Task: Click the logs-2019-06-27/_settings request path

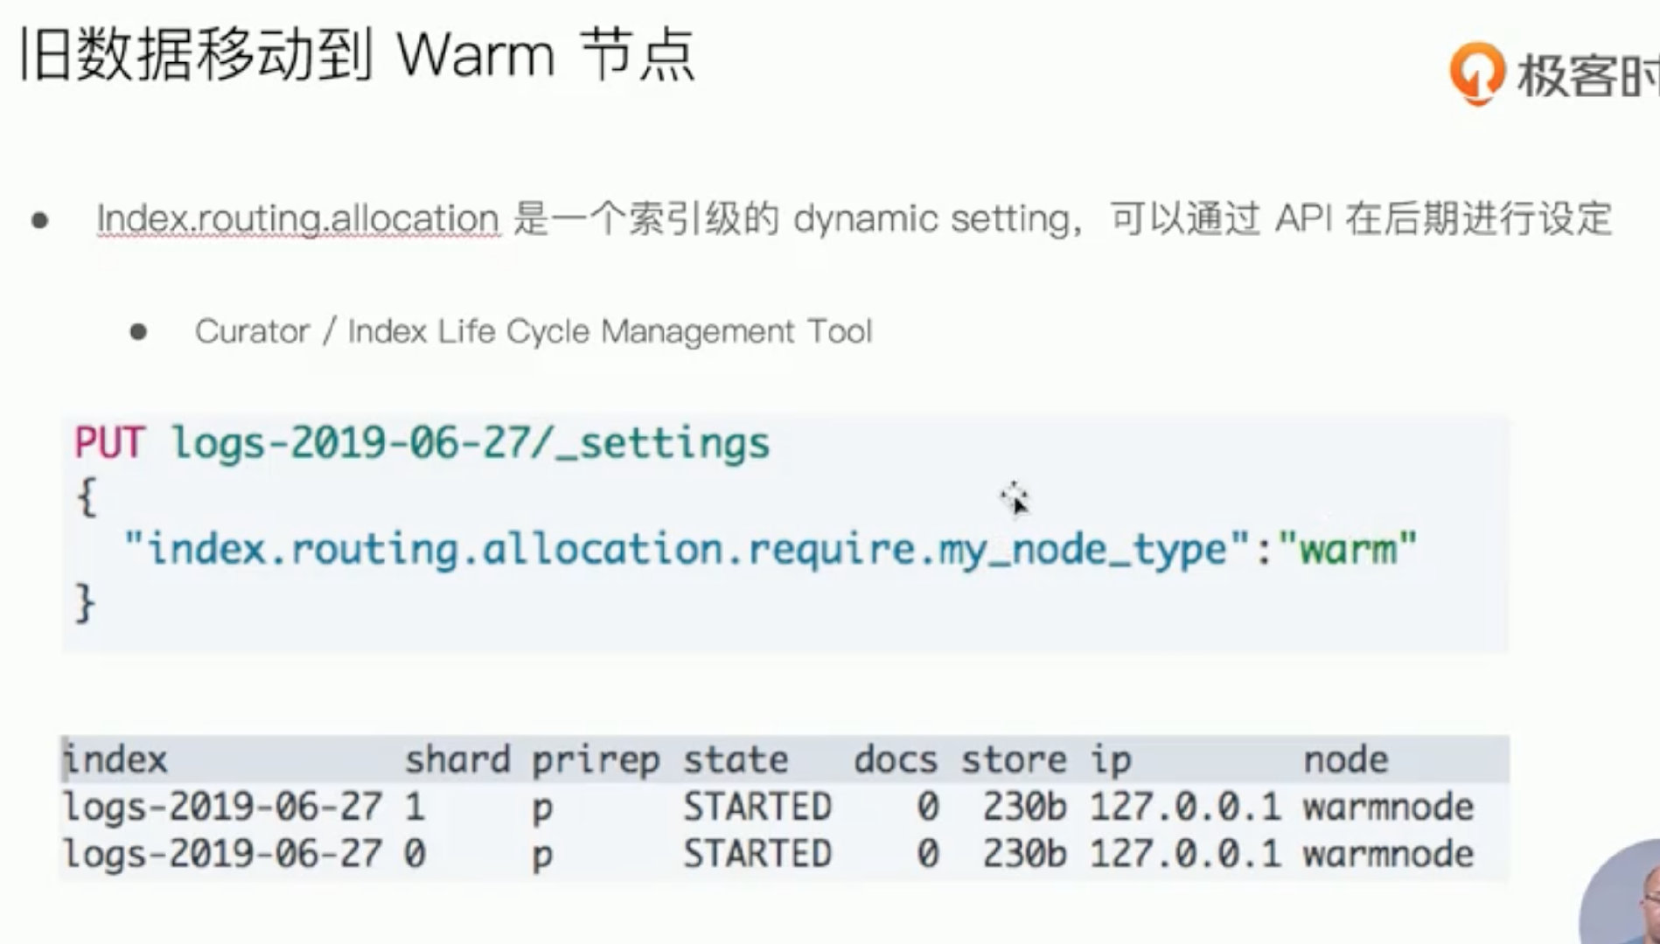Action: click(471, 443)
